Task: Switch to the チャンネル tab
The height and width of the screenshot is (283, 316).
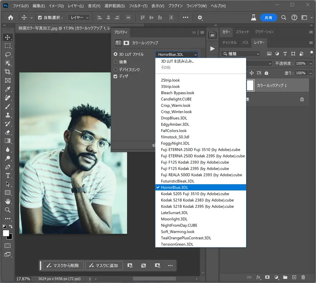Action: (x=229, y=42)
